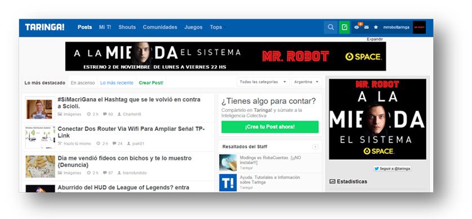Go to the Posts section
472x219 pixels.
click(x=85, y=27)
